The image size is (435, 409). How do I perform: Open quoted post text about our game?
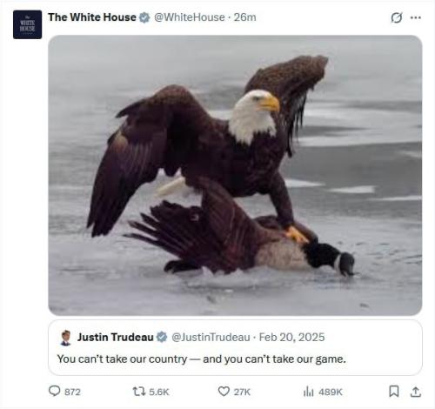pos(202,359)
